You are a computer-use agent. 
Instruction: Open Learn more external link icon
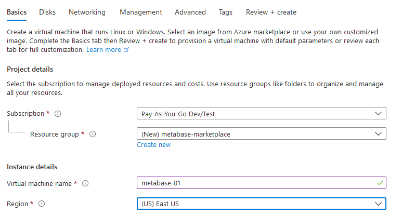(x=126, y=50)
